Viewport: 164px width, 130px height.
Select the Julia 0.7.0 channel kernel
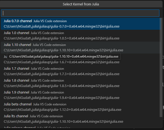coord(18,21)
